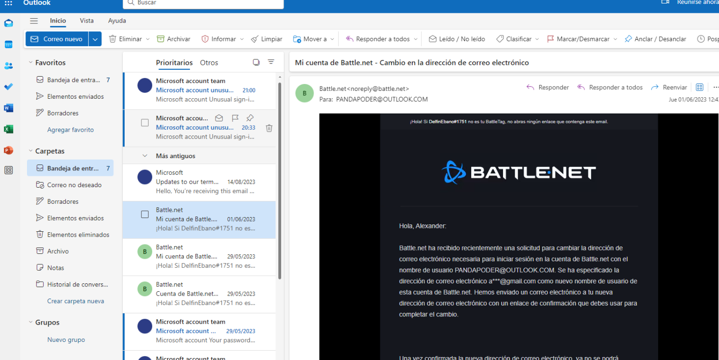Image resolution: width=719 pixels, height=360 pixels.
Task: Click Reenviar in the reading pane
Action: point(669,87)
